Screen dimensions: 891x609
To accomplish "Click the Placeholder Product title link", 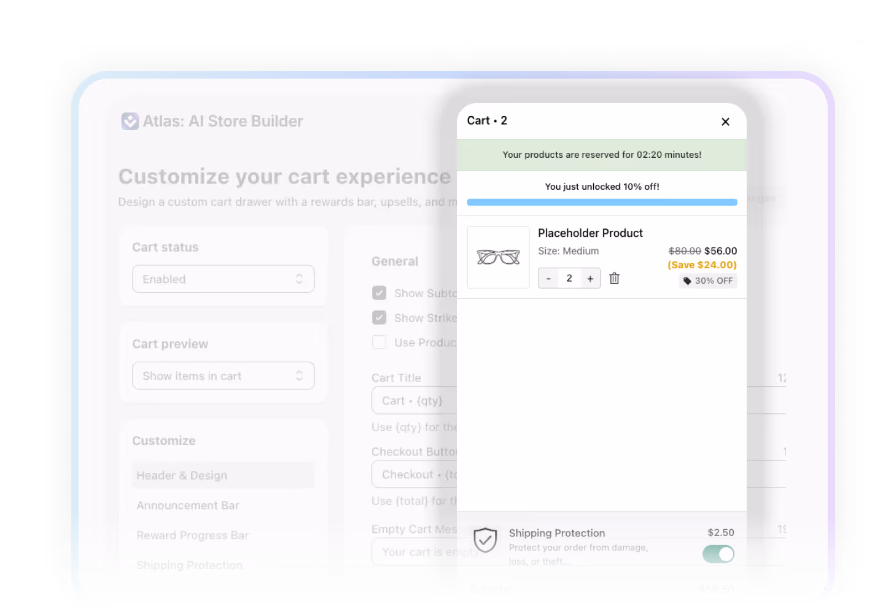I will (x=590, y=233).
